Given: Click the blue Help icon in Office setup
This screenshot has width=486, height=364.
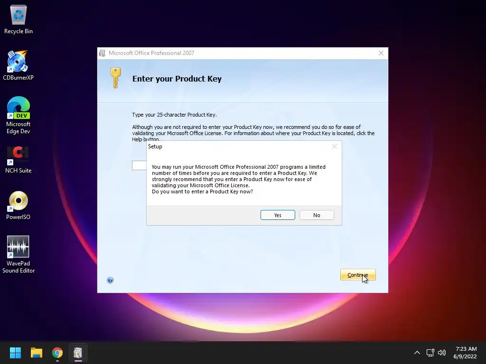Looking at the screenshot, I should [x=110, y=280].
